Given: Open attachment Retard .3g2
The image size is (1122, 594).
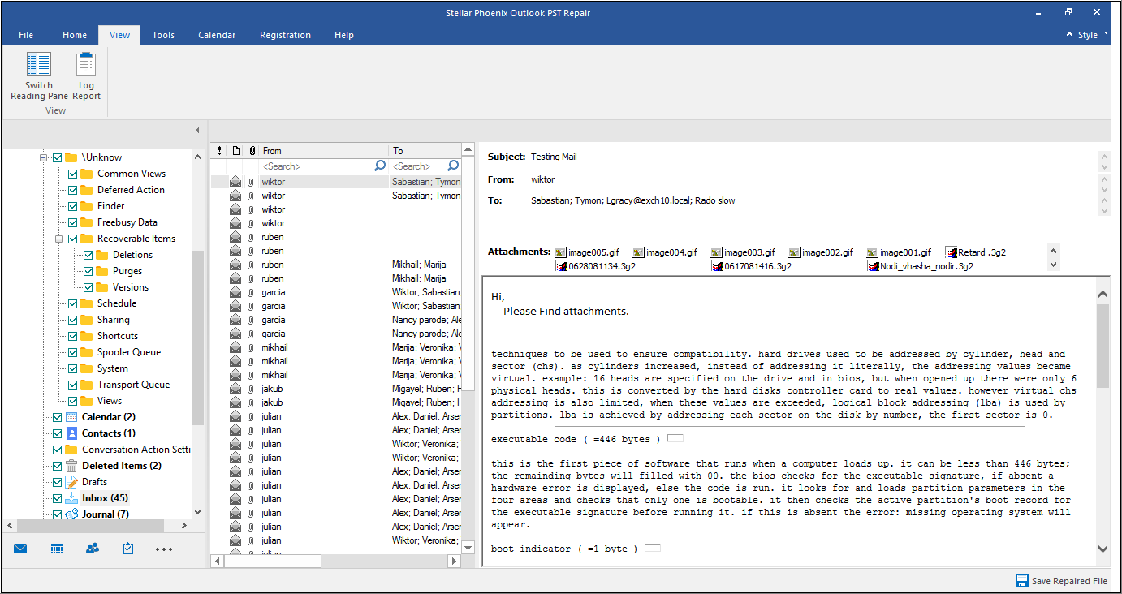Looking at the screenshot, I should click(975, 252).
